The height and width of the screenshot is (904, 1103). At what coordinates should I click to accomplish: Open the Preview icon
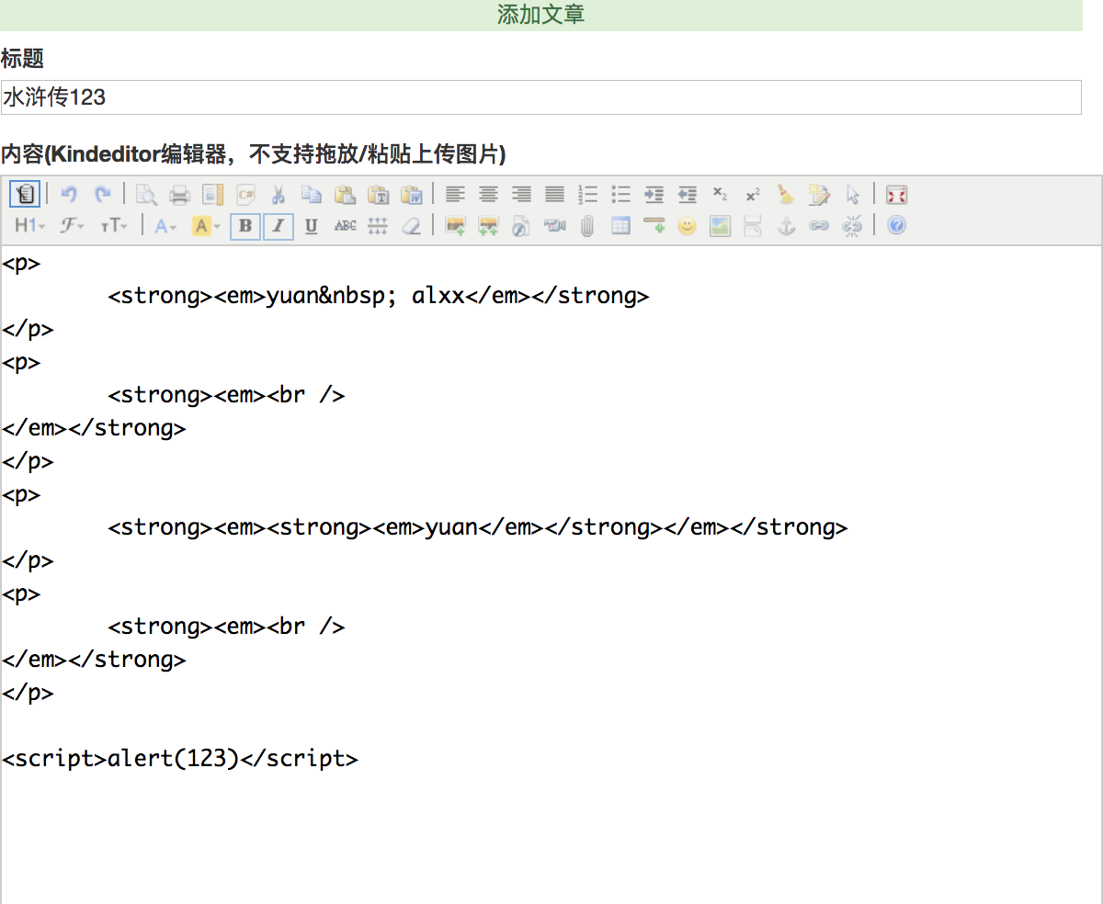click(x=146, y=194)
